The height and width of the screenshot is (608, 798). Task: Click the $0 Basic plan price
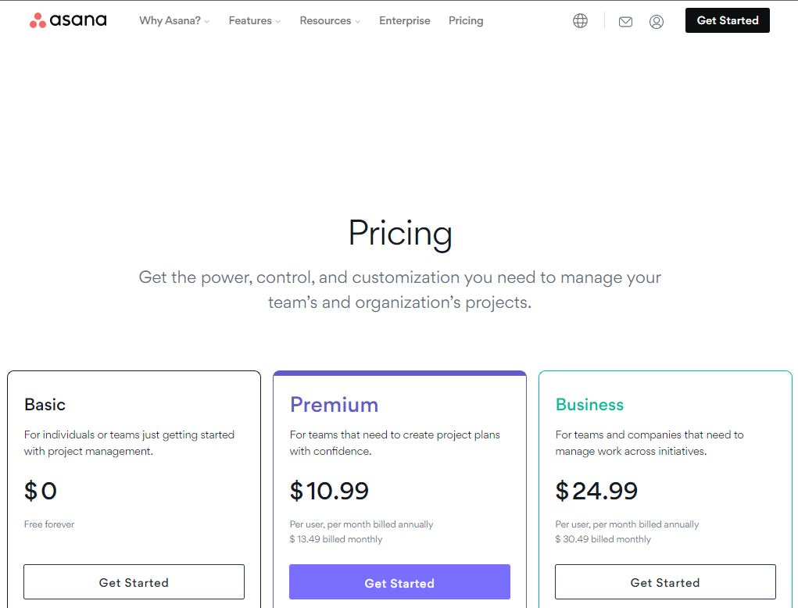pos(40,491)
